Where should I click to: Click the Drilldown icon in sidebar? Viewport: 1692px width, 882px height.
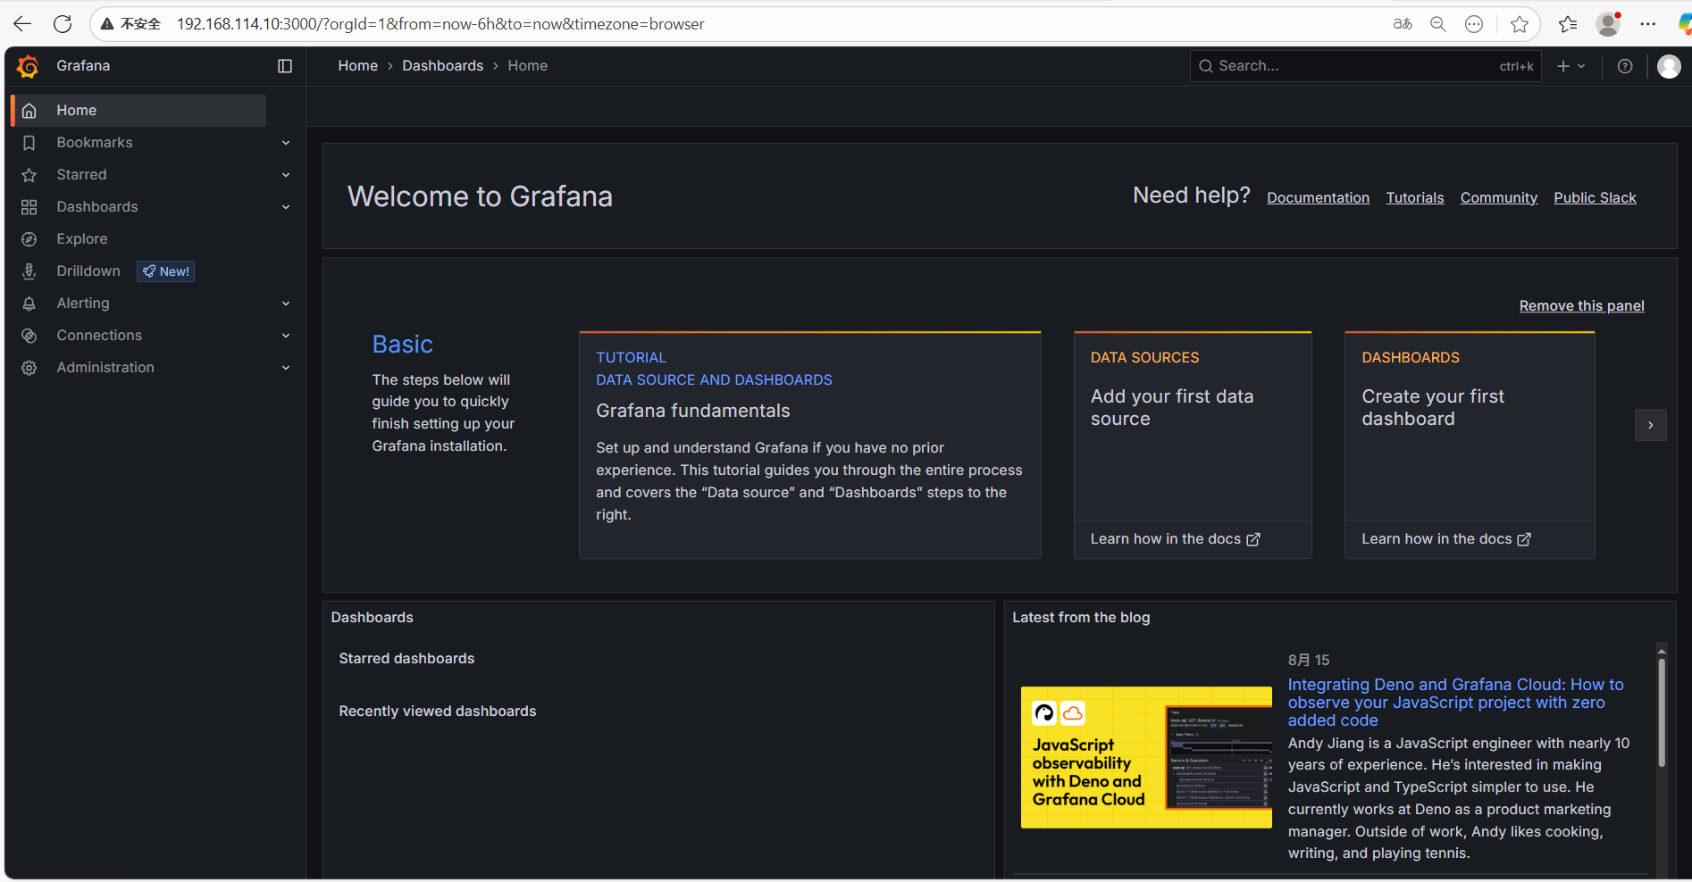29,271
